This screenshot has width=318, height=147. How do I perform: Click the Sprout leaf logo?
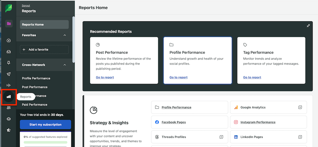pos(9,9)
